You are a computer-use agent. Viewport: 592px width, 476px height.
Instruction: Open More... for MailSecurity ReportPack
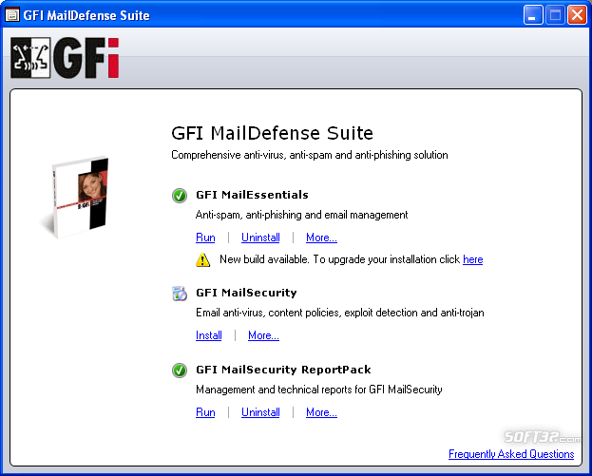pyautogui.click(x=321, y=412)
